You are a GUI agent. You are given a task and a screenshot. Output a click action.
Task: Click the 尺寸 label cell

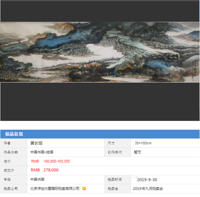(118, 143)
